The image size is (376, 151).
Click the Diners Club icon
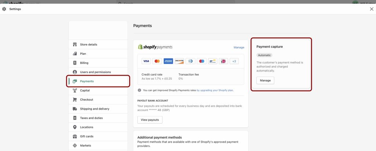(x=191, y=61)
